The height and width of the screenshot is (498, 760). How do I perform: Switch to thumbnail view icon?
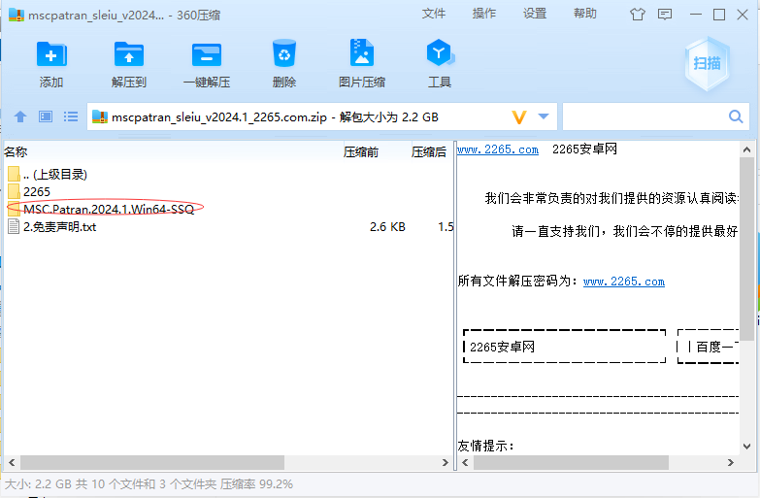46,116
